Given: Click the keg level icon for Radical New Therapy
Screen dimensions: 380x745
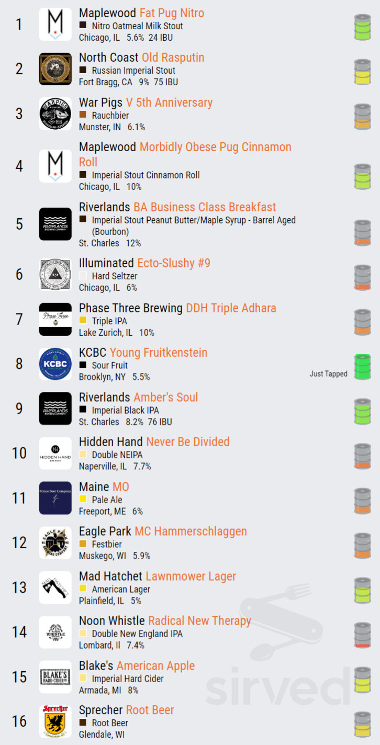Looking at the screenshot, I should point(362,635).
